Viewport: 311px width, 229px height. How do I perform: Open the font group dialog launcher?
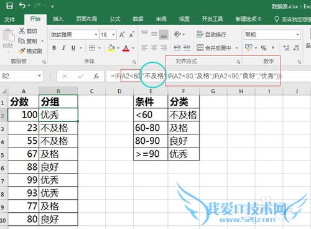(x=134, y=62)
